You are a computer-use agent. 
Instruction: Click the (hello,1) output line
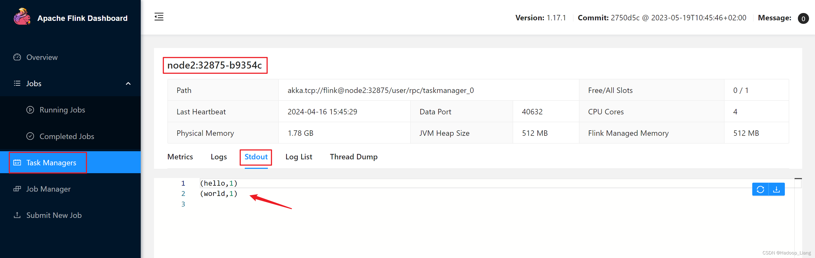(218, 183)
